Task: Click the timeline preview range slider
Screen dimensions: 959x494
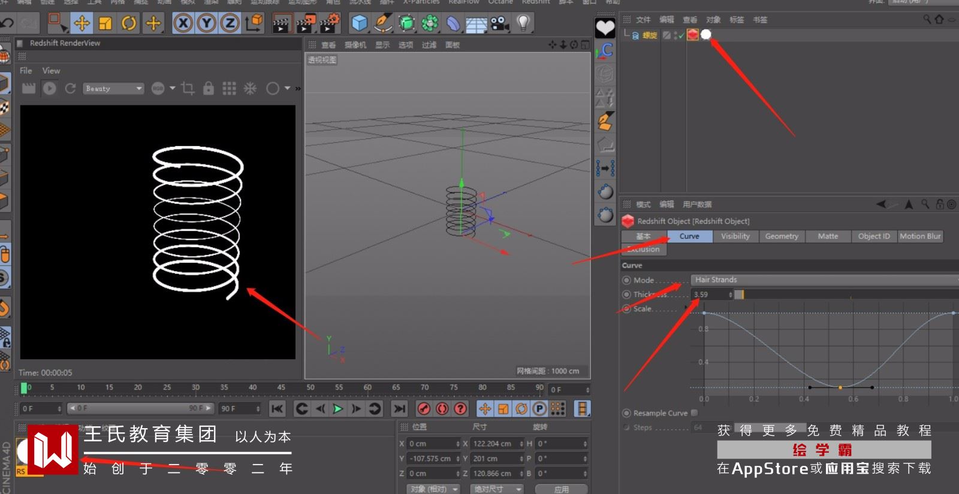Action: click(x=140, y=408)
